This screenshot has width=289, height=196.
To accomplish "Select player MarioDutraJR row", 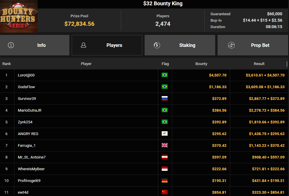I will coord(144,110).
